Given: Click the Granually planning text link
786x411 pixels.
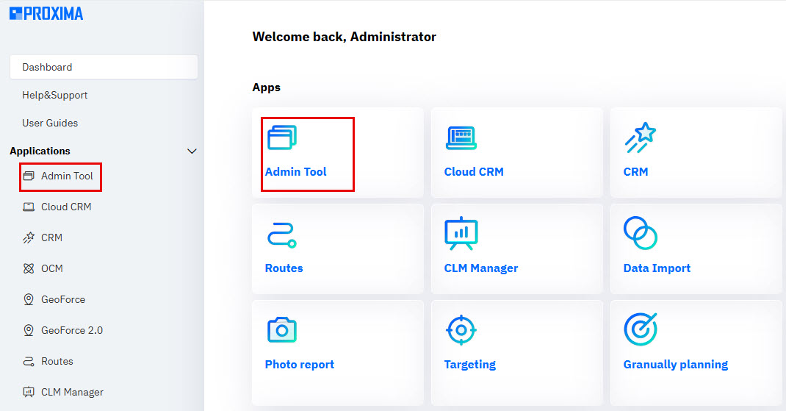Looking at the screenshot, I should point(675,365).
